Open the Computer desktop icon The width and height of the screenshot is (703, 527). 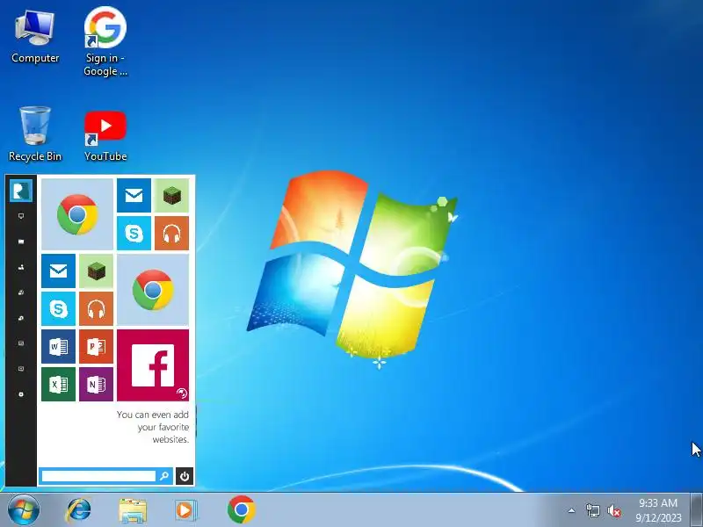click(35, 38)
